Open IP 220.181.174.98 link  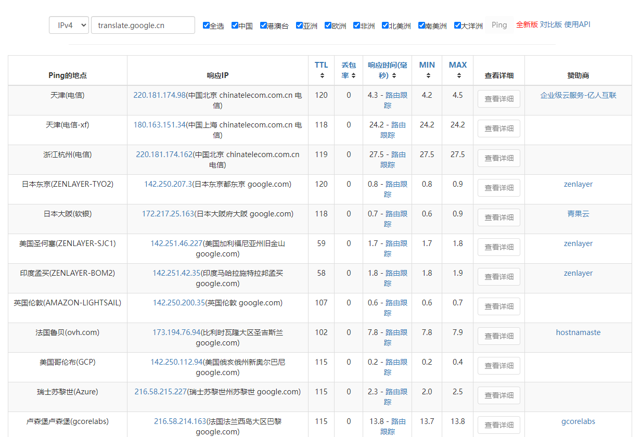(159, 95)
